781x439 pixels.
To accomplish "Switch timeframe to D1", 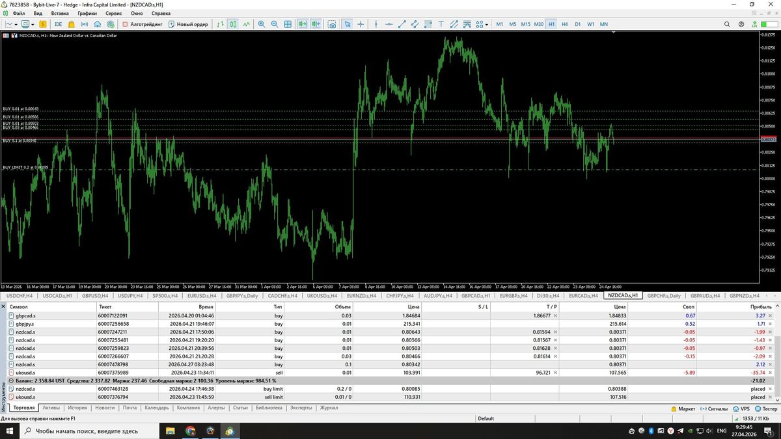I will click(x=577, y=24).
